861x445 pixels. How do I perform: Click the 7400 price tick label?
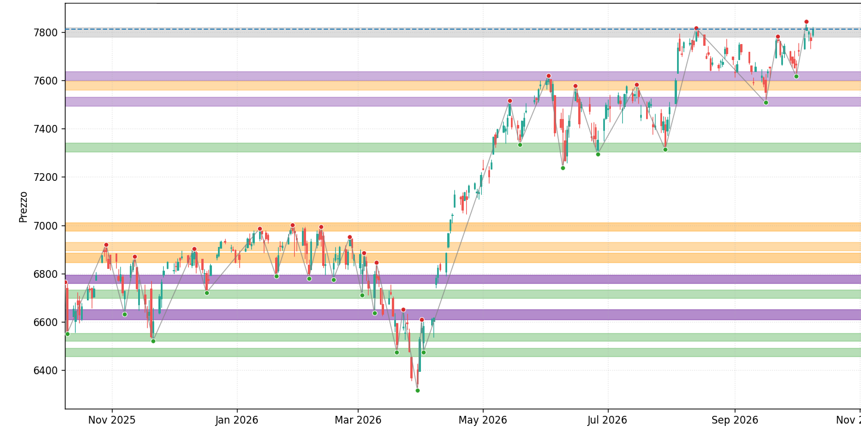pyautogui.click(x=45, y=129)
